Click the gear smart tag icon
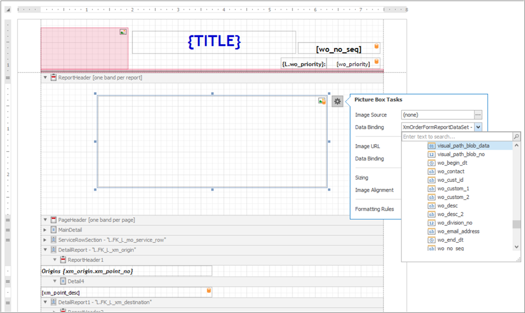 338,101
